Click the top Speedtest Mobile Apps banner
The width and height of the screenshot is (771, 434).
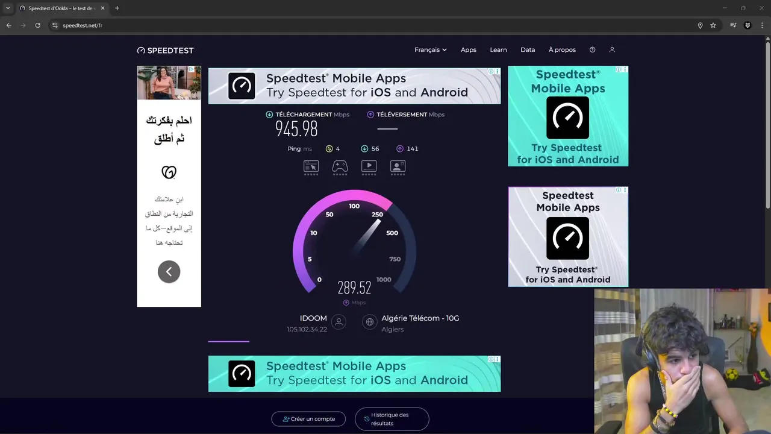coord(354,86)
